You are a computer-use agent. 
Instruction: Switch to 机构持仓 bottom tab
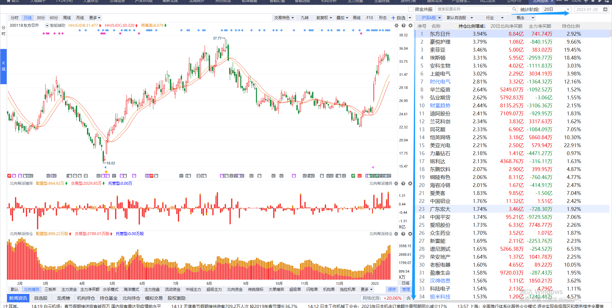86,298
